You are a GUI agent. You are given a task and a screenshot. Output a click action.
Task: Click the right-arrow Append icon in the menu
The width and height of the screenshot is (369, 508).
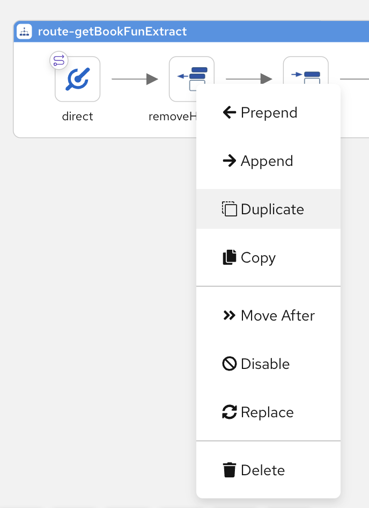point(229,161)
